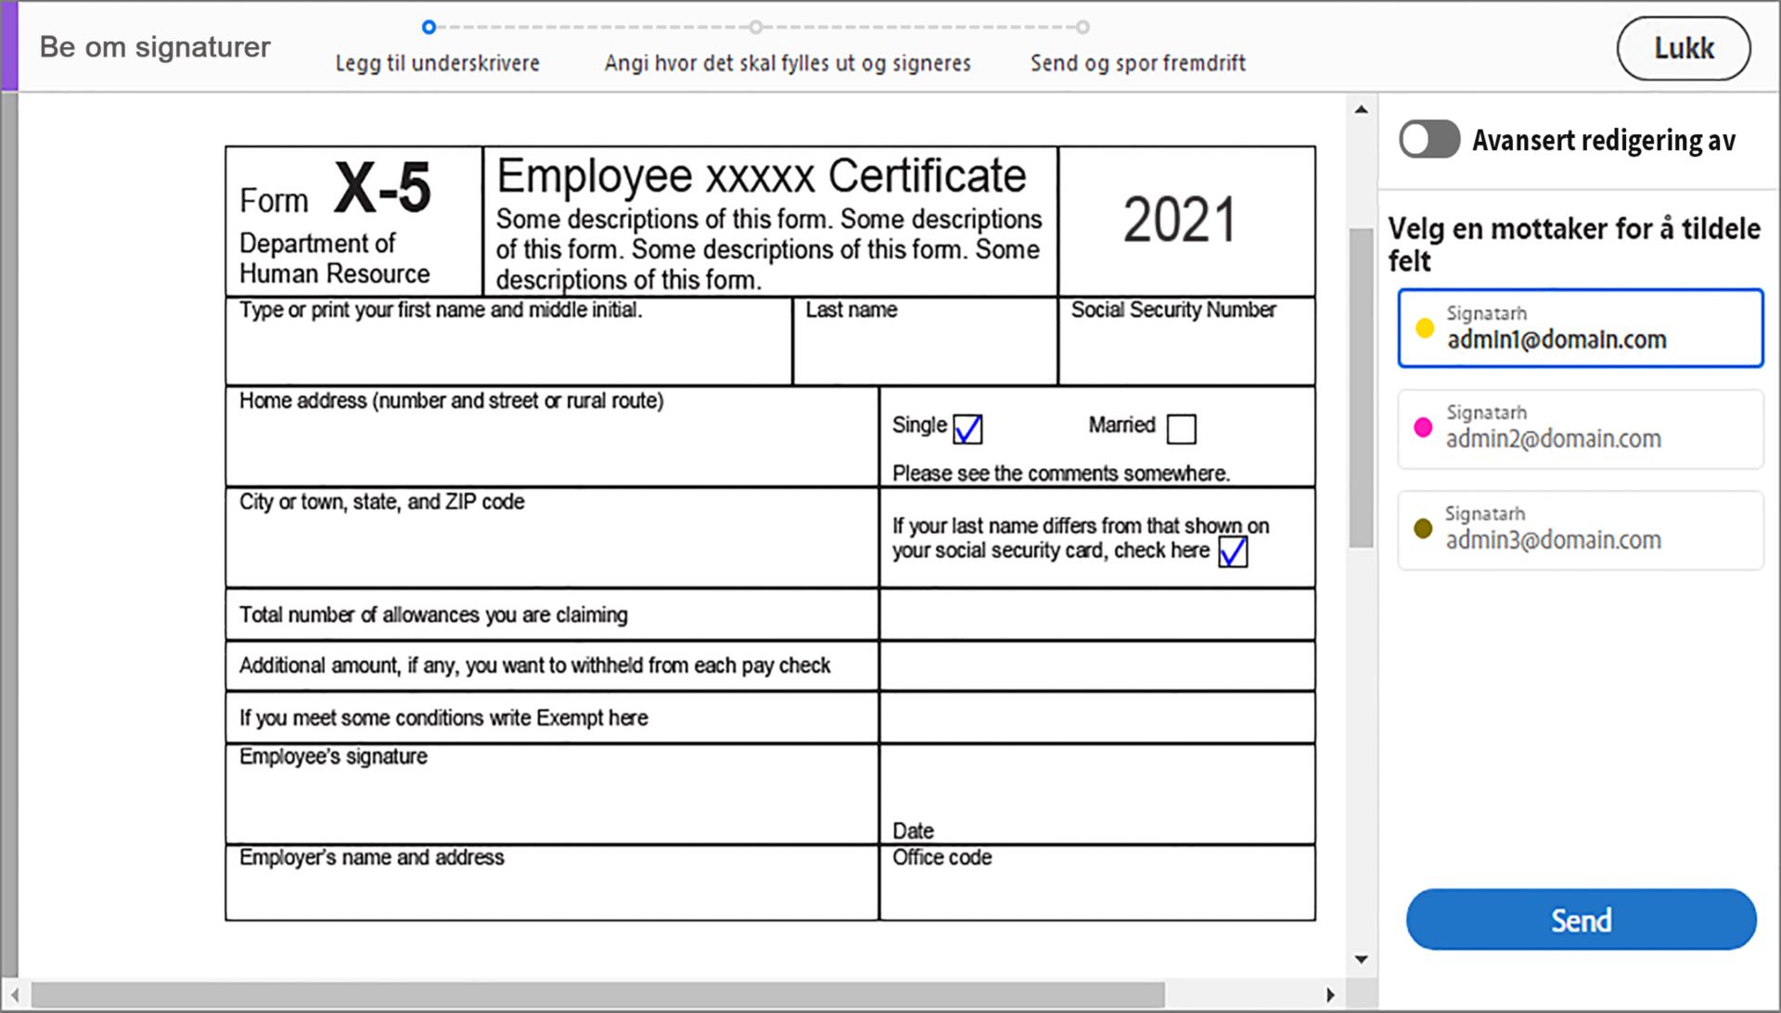The width and height of the screenshot is (1781, 1013).
Task: Click the vertical scrollbar down arrow
Action: pos(1361,959)
